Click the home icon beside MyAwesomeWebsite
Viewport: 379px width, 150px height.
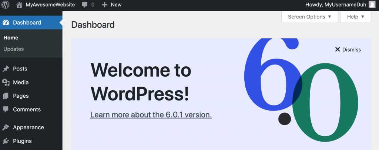point(19,5)
